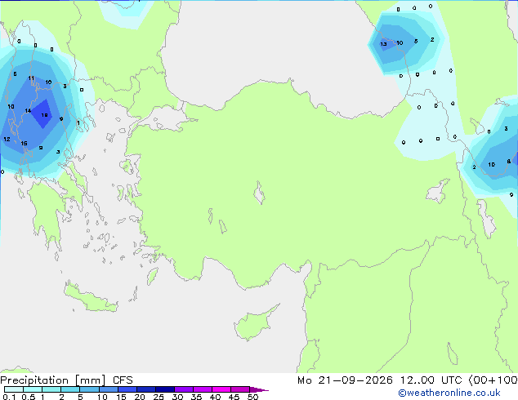Screen dimensions: 518x400
Task: Click the '25' legend scale number
Action: coord(159,397)
